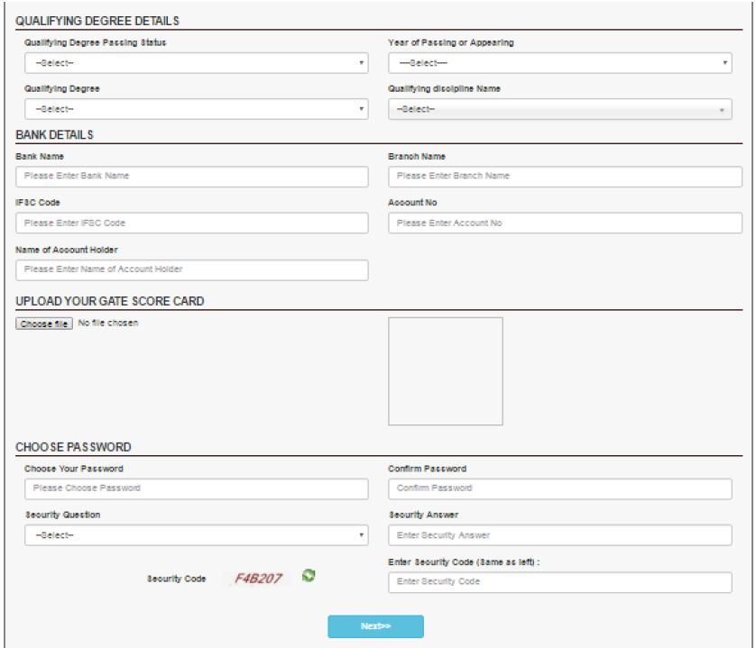This screenshot has height=648, width=756.
Task: Click the Bank Name input field
Action: pos(192,176)
